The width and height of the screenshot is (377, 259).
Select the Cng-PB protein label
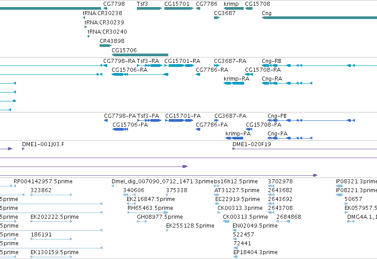277,116
